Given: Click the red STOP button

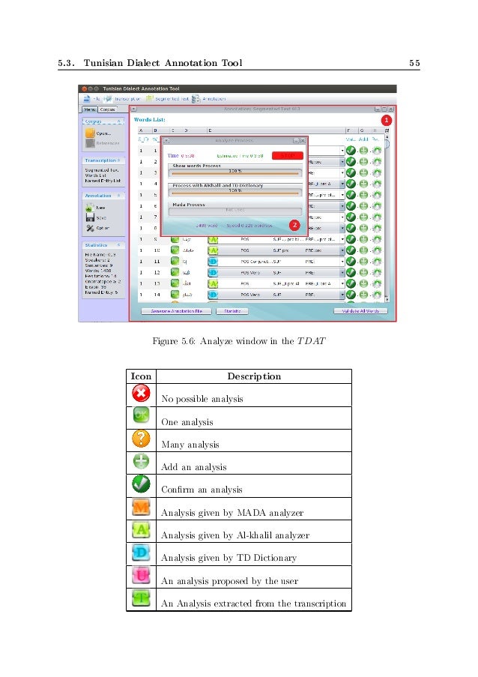Looking at the screenshot, I should (x=287, y=155).
